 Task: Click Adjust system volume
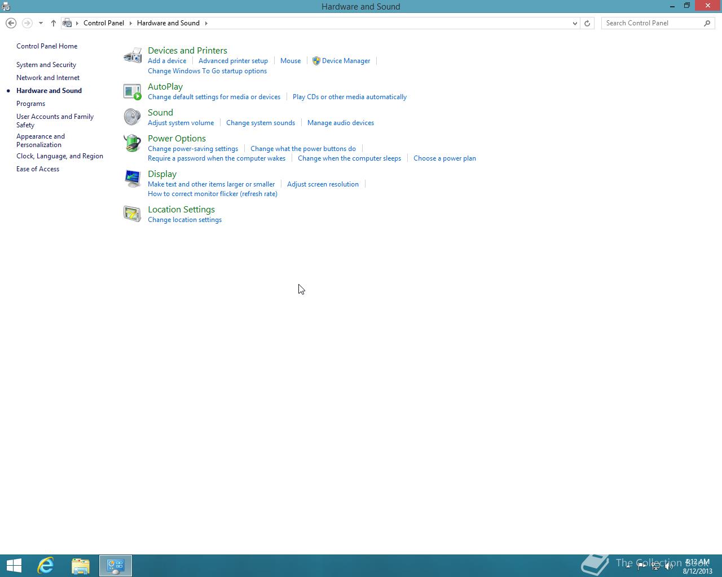180,123
